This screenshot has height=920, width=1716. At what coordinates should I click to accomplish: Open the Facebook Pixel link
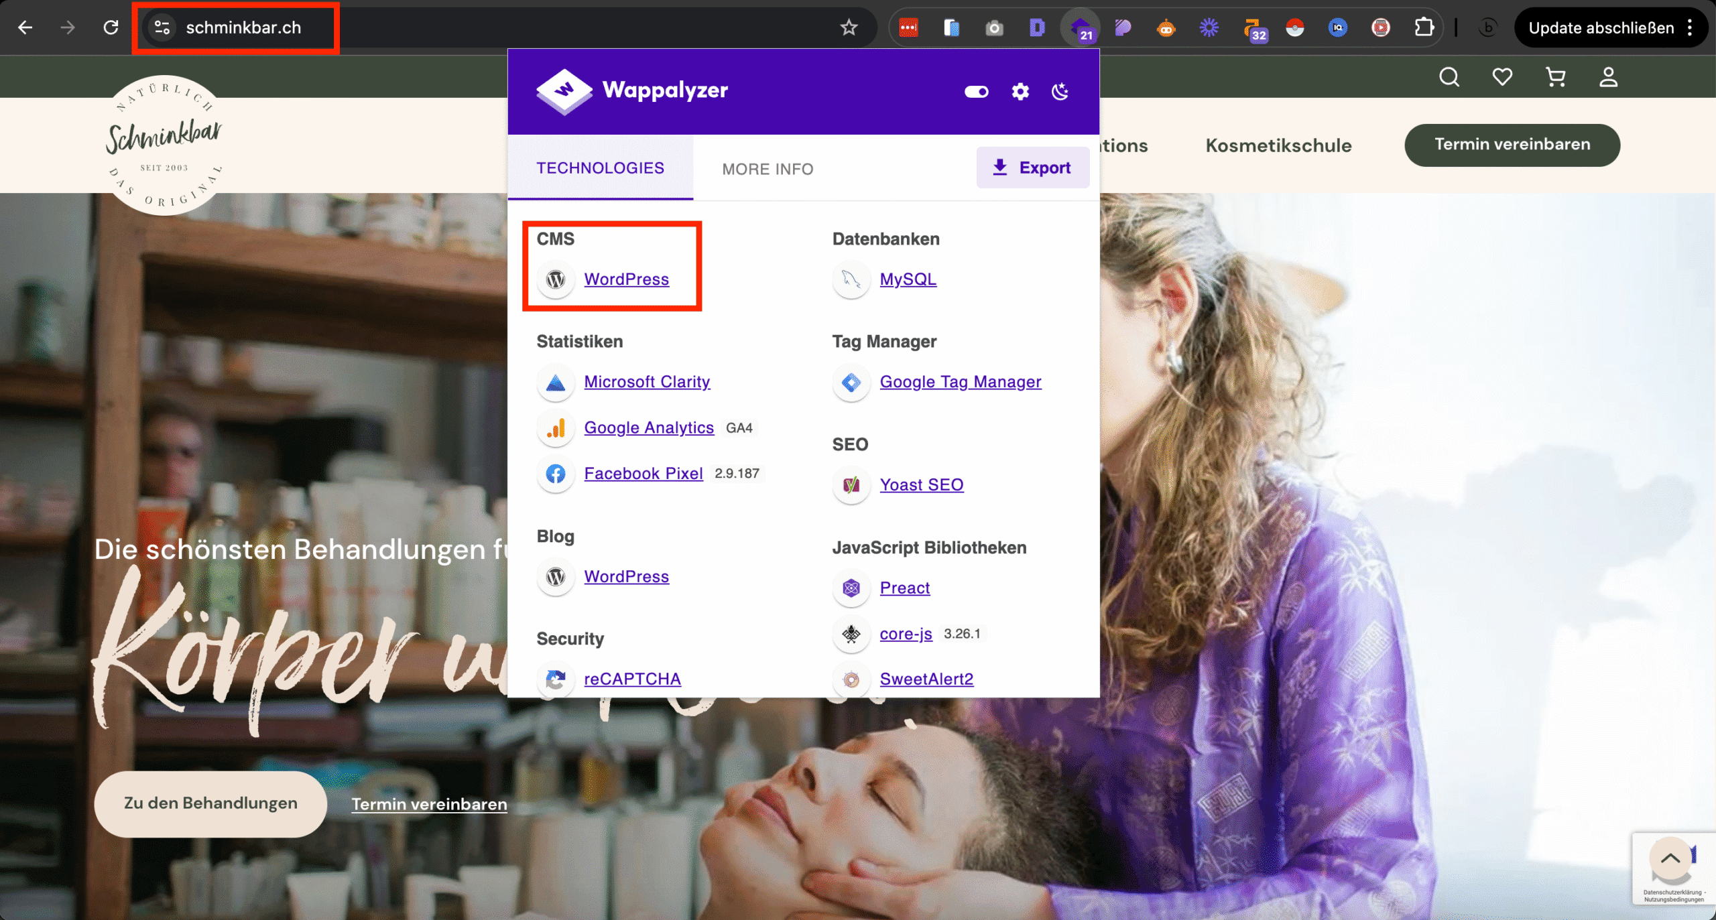[643, 473]
